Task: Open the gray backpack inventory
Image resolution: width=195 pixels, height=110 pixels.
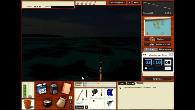Action: [x=54, y=89]
